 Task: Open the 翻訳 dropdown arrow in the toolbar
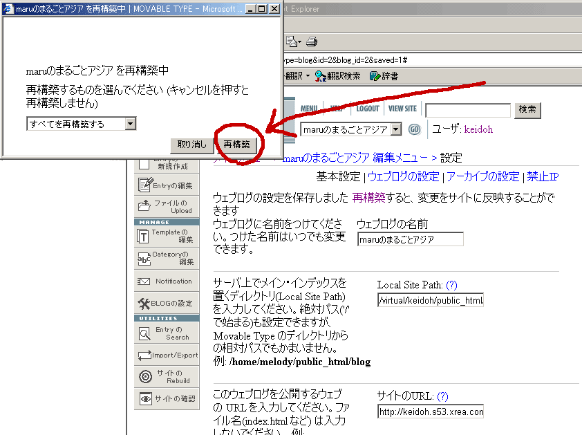(x=308, y=76)
